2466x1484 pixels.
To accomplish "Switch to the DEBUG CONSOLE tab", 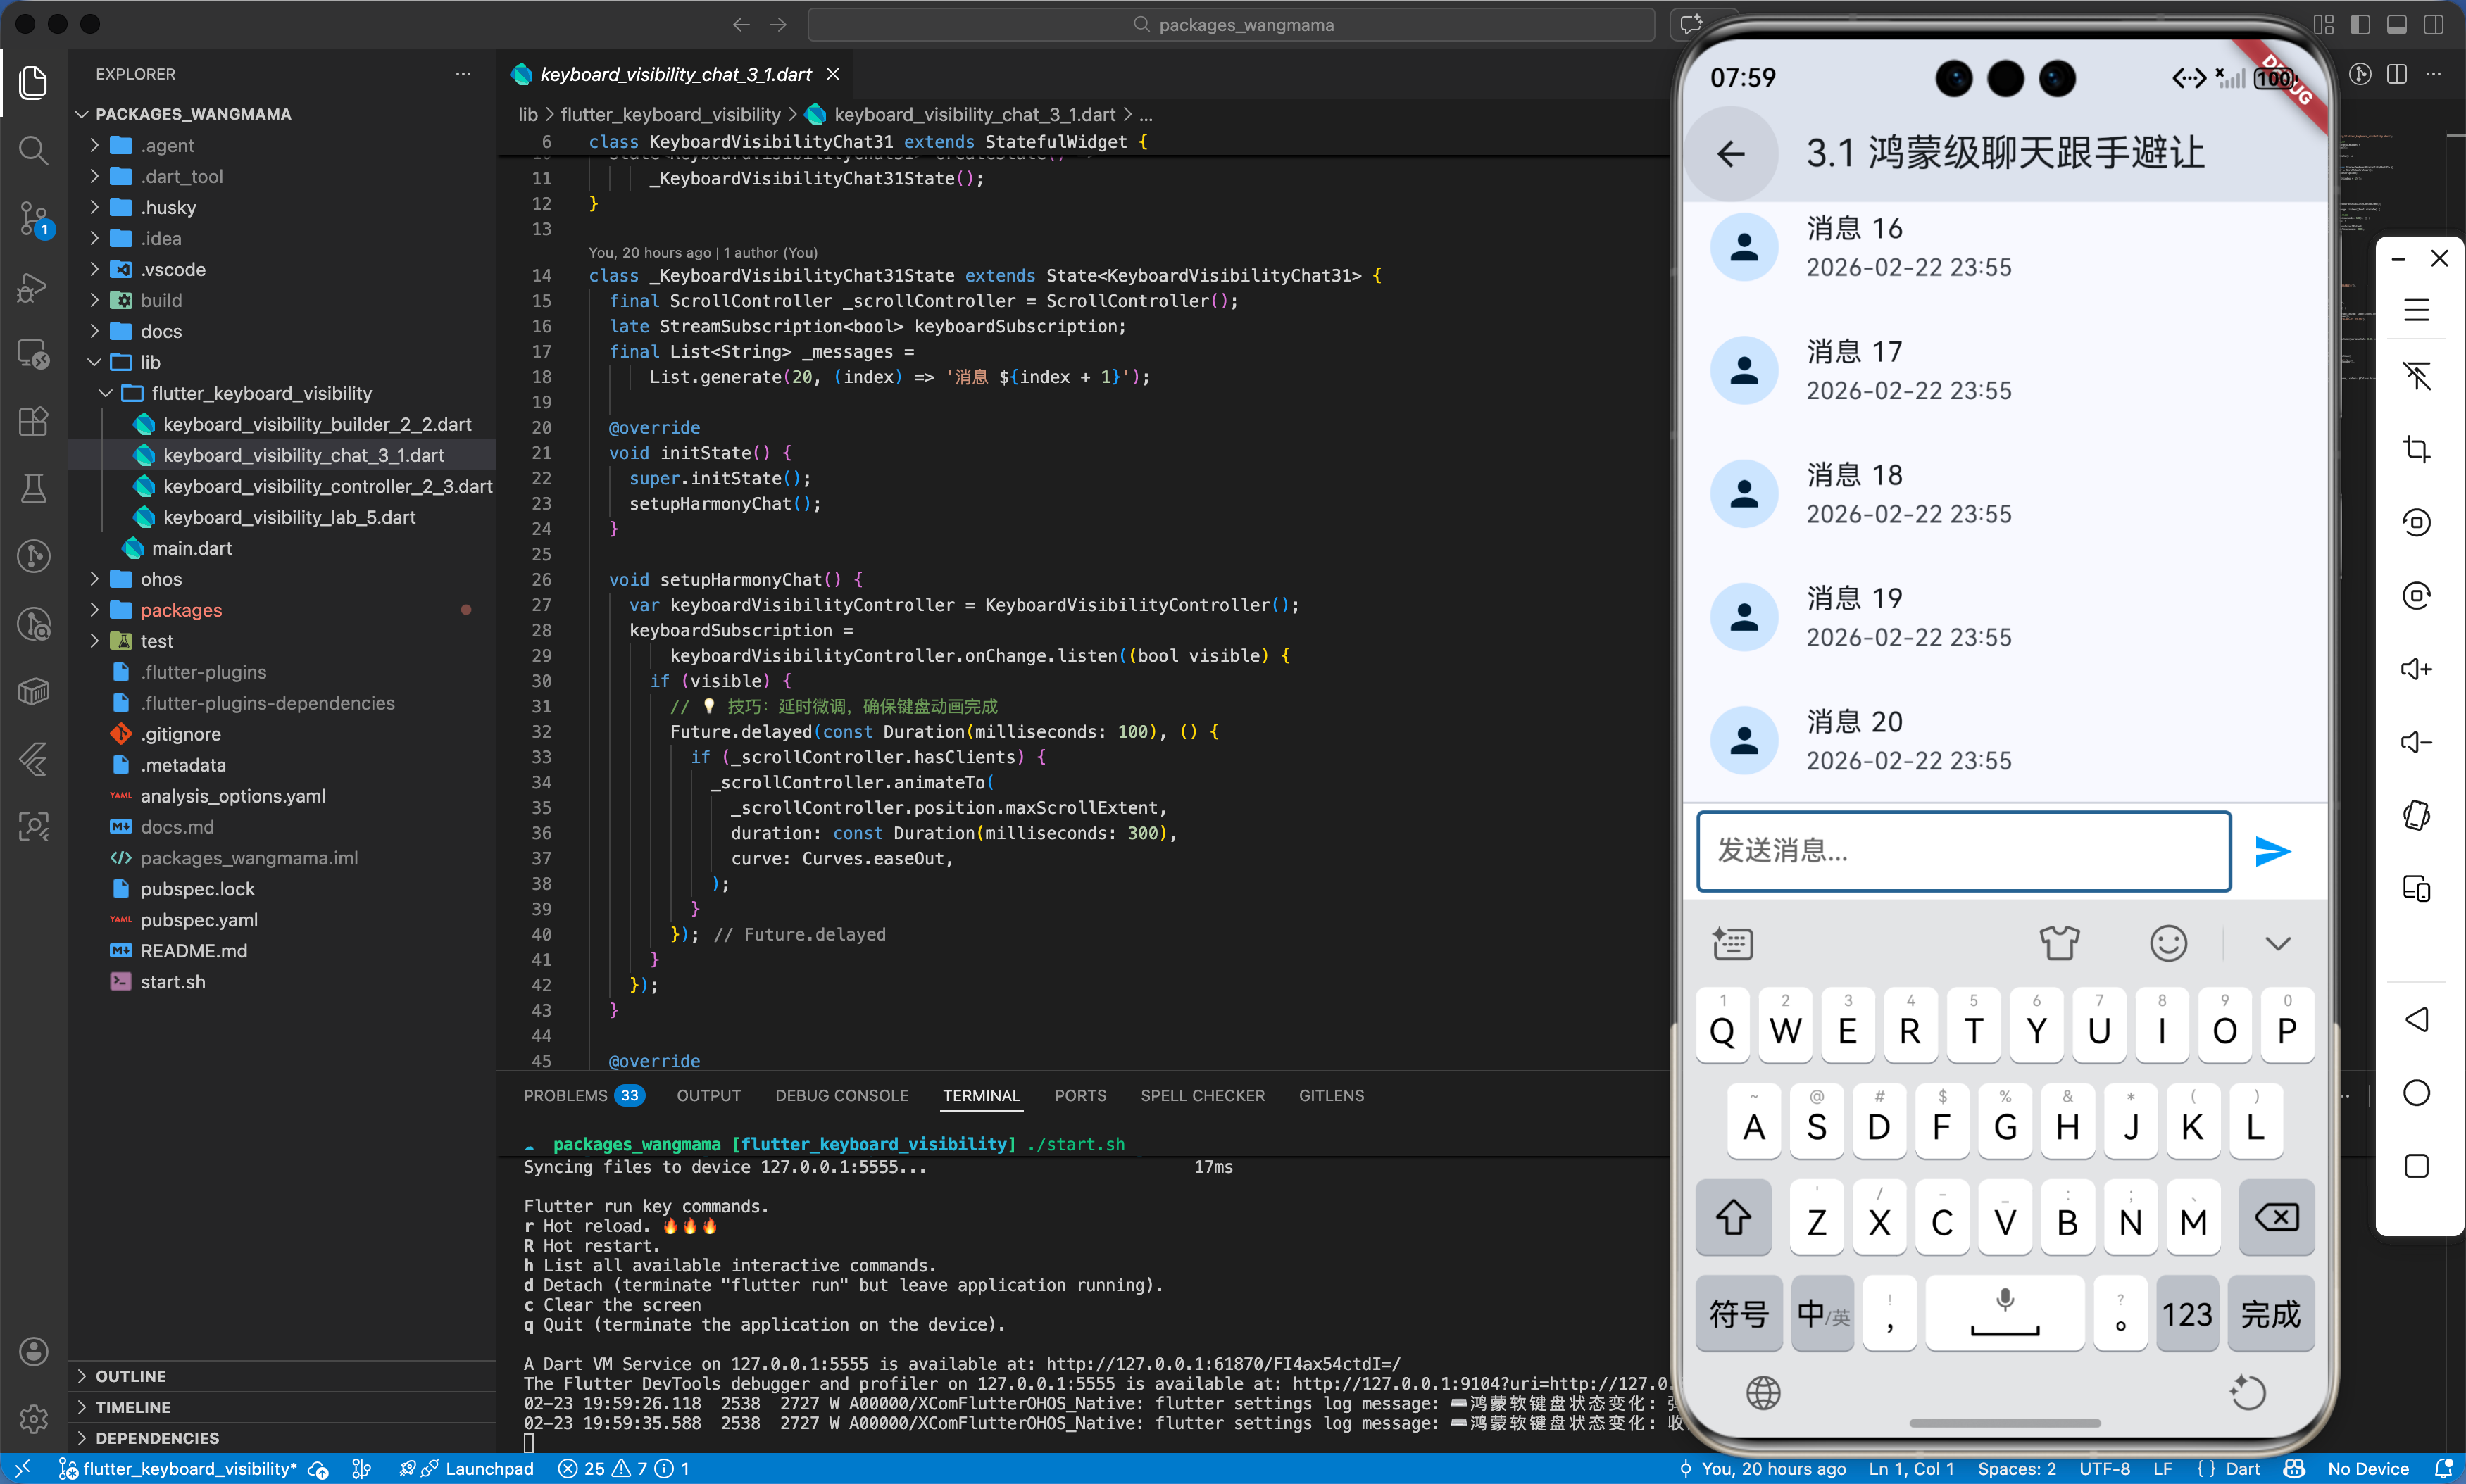I will pos(841,1095).
